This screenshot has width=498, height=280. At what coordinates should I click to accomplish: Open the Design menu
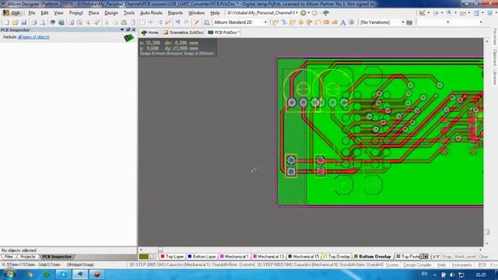point(111,13)
